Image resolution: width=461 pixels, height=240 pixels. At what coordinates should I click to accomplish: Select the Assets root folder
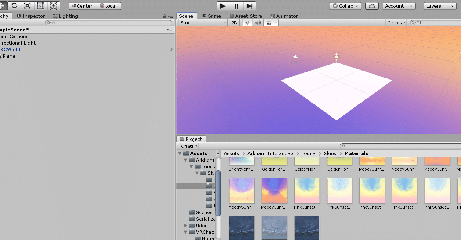pyautogui.click(x=195, y=153)
